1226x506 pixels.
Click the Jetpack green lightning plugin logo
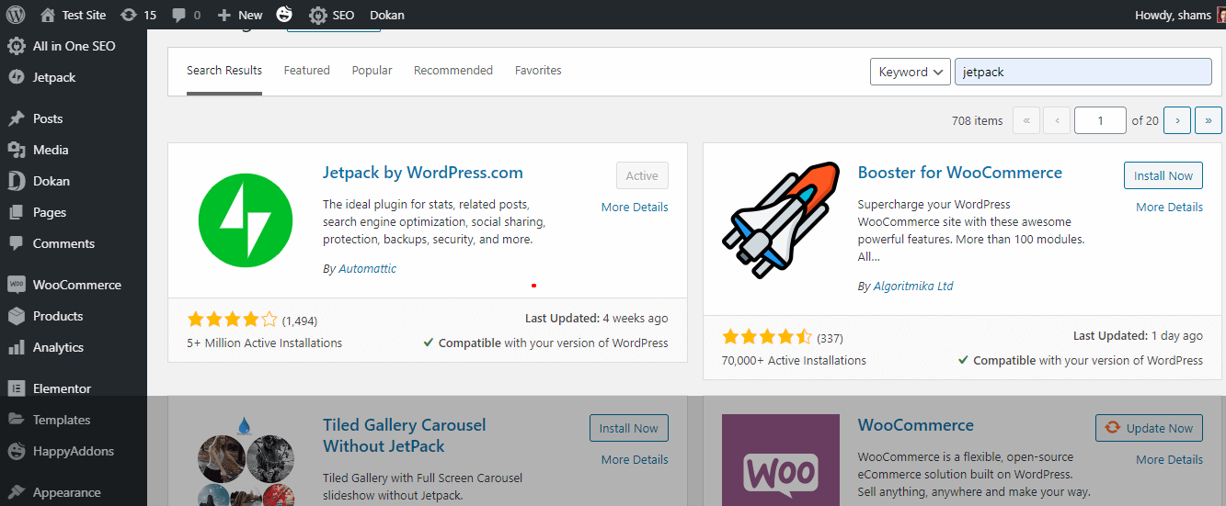click(x=246, y=220)
